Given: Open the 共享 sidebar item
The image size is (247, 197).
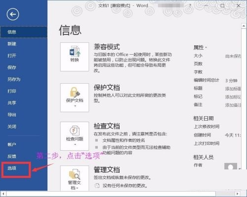Looking at the screenshot, I should pos(24,103).
